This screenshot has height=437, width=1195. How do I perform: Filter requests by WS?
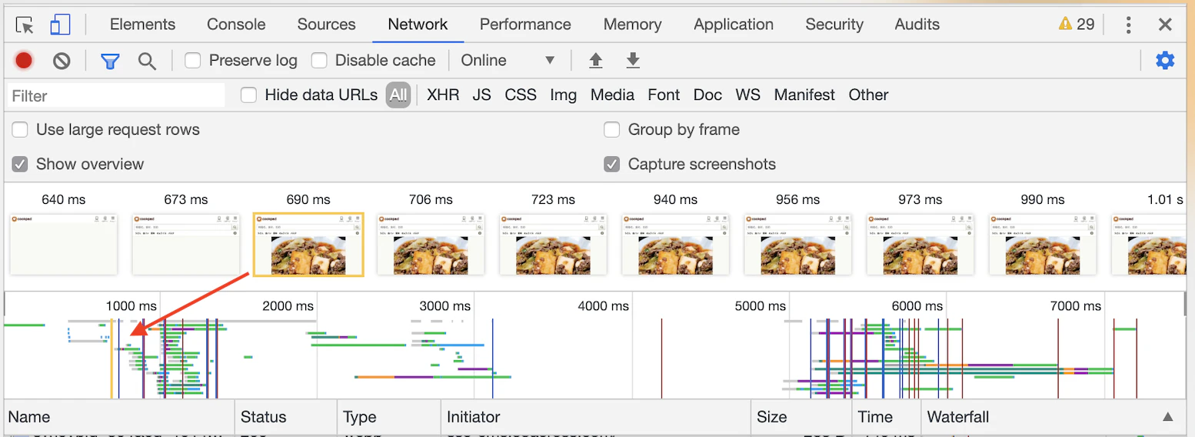coord(747,95)
